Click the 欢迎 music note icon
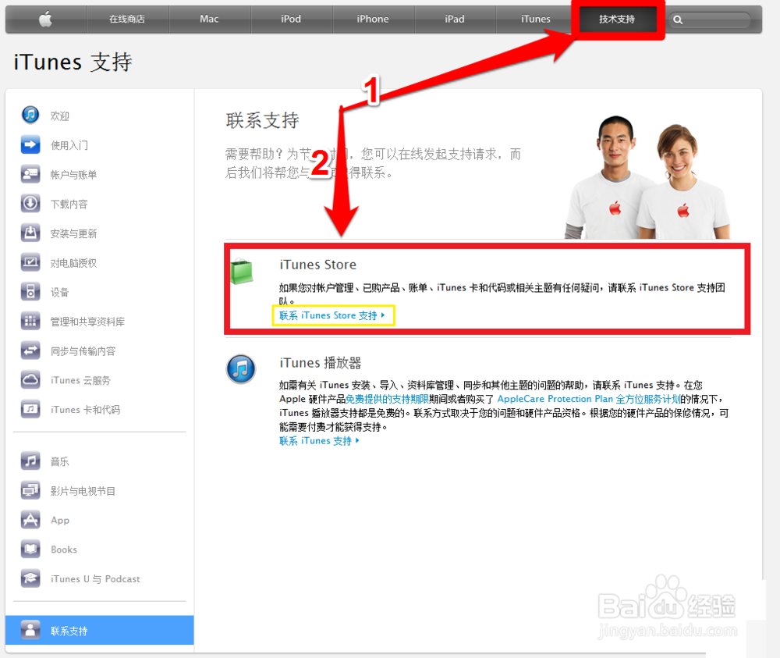The width and height of the screenshot is (780, 658). [30, 115]
